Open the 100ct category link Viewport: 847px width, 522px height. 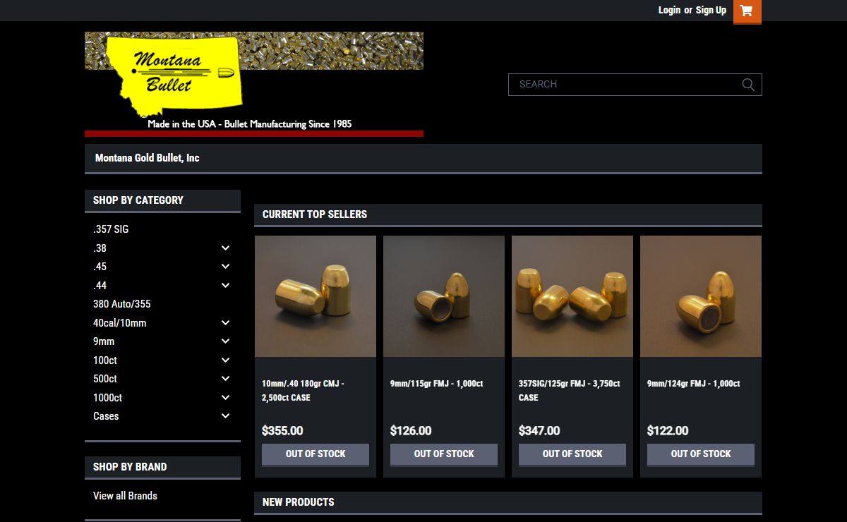pyautogui.click(x=105, y=360)
